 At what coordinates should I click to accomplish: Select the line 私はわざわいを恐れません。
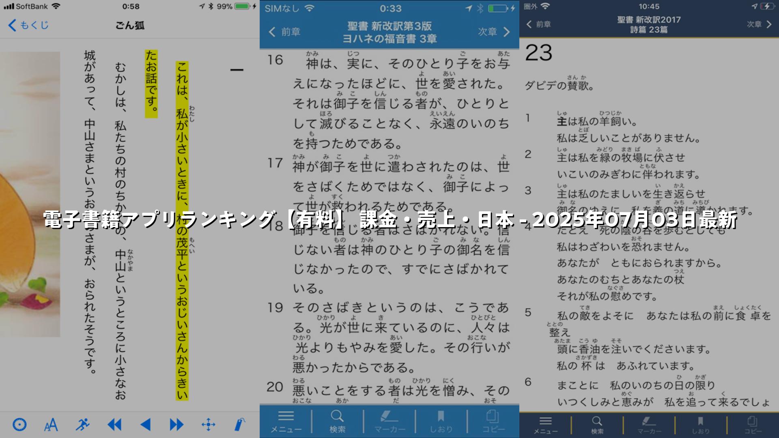(x=624, y=247)
